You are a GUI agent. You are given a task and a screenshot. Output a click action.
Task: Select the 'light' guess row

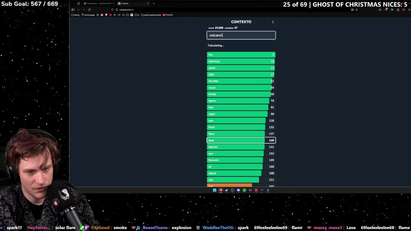click(x=241, y=74)
